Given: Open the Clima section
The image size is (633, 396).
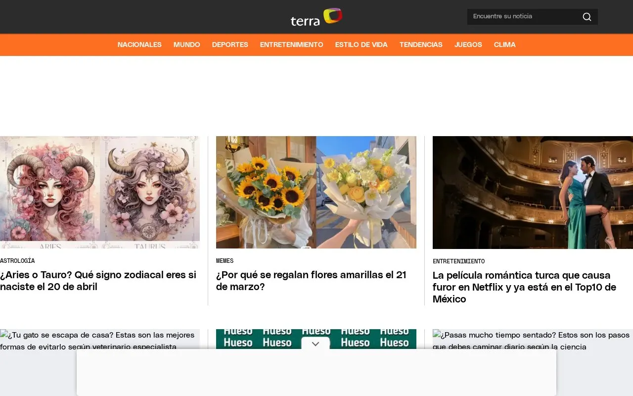Looking at the screenshot, I should pos(505,45).
